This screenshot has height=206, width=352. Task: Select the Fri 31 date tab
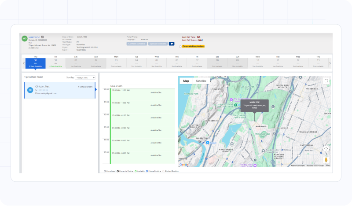(x=55, y=62)
